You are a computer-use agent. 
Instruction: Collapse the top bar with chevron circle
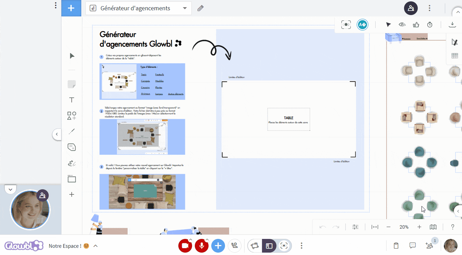coord(458,13)
